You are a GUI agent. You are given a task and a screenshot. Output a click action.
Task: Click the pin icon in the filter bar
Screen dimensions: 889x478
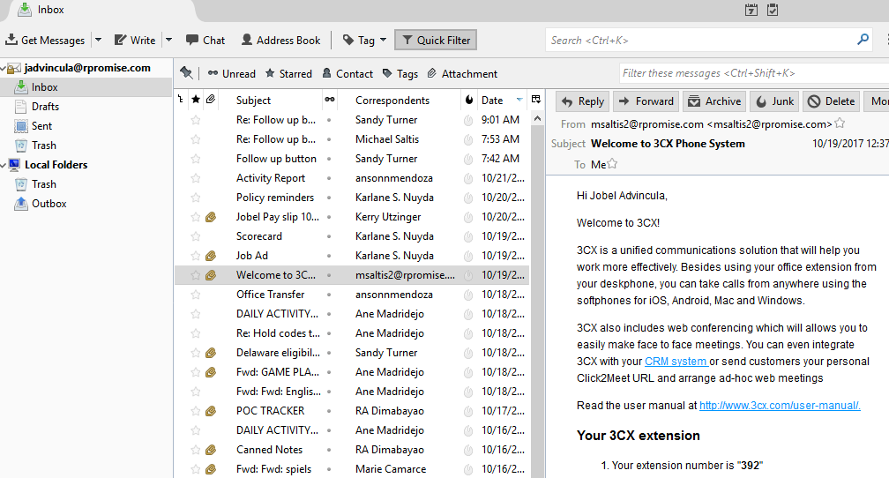click(x=186, y=73)
